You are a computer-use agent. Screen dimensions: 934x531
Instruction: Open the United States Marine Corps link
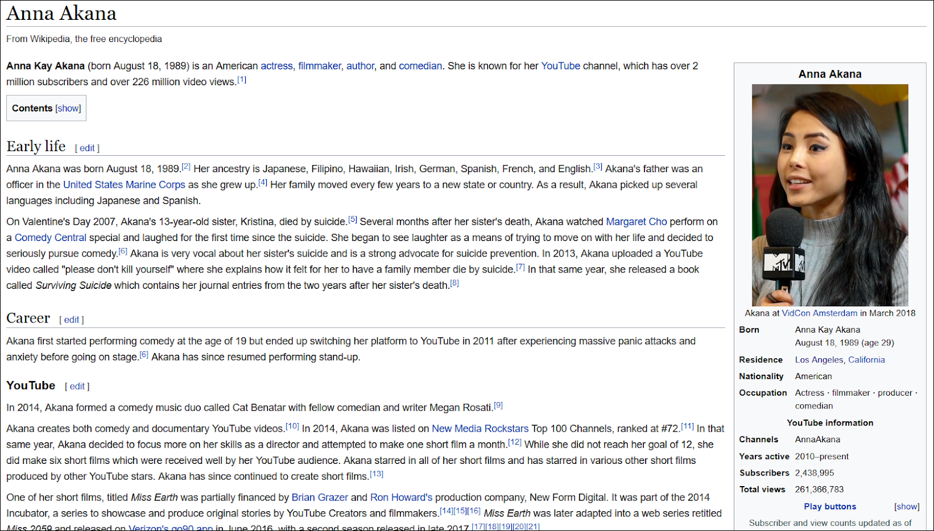coord(124,184)
